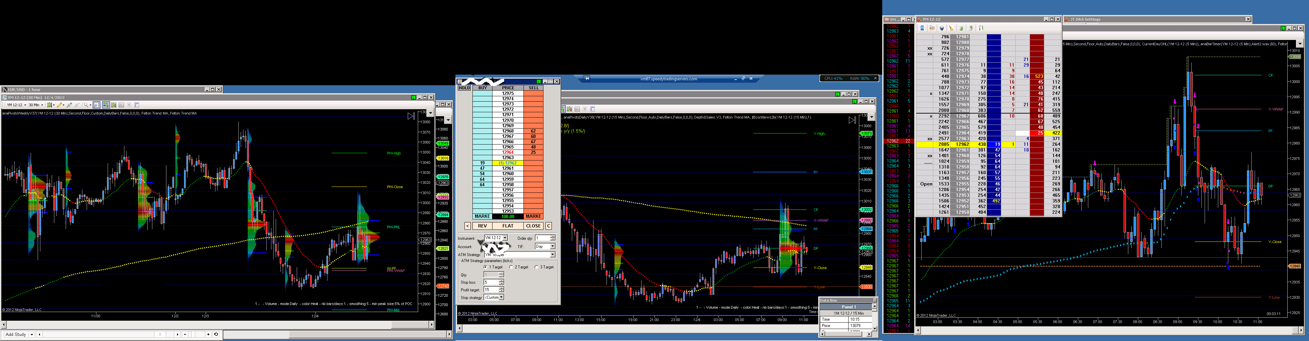
Task: Open the Stop strategy Custom dropdown
Action: coord(494,297)
